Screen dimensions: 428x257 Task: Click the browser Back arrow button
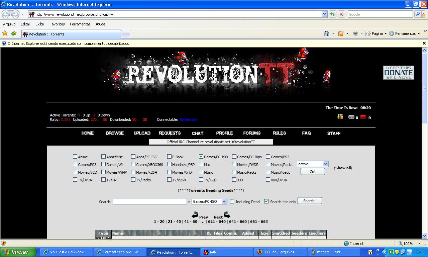(x=6, y=14)
